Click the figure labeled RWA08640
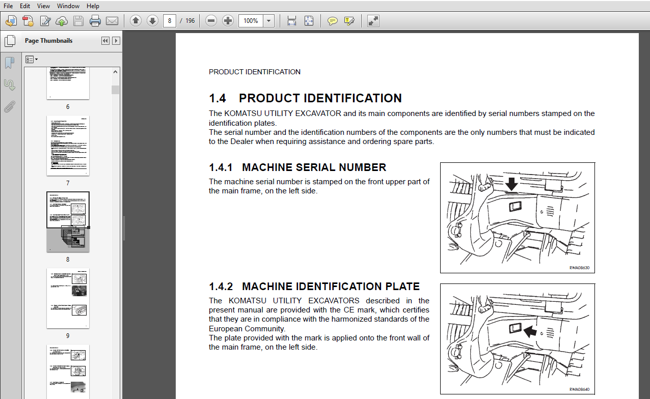Screen dimensions: 650x399 pyautogui.click(x=518, y=339)
